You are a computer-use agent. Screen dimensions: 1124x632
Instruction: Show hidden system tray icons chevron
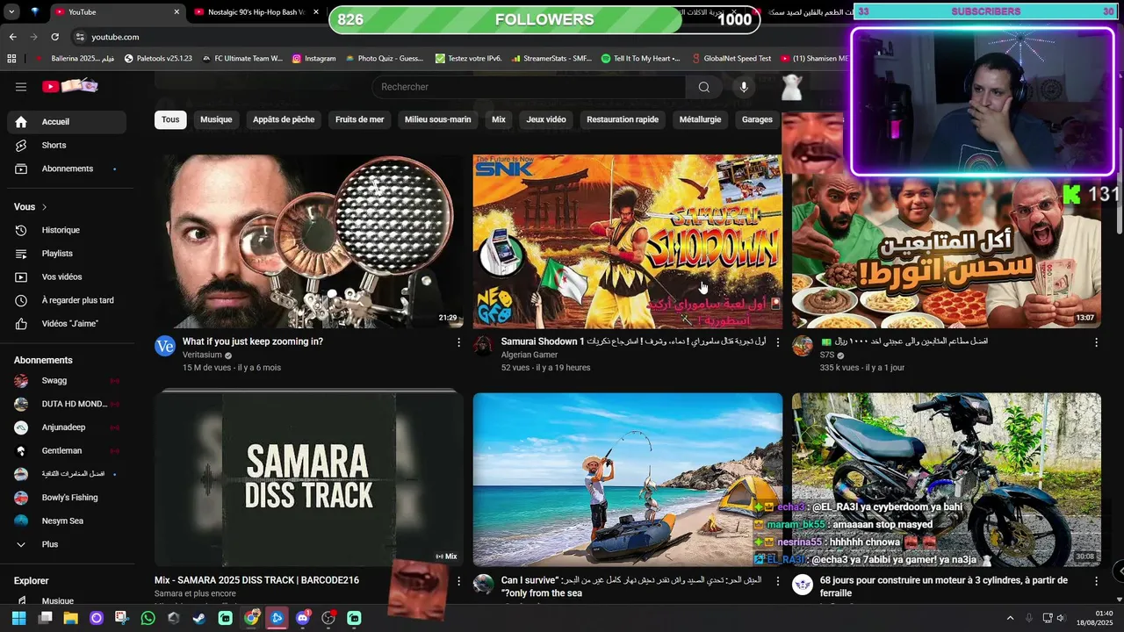coord(1010,618)
